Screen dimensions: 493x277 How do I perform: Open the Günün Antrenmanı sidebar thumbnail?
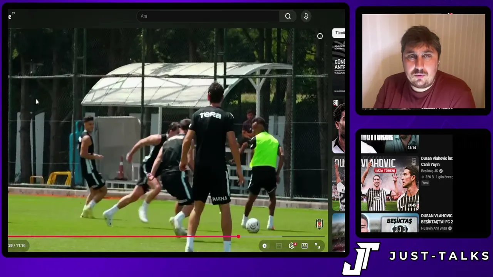pos(339,68)
